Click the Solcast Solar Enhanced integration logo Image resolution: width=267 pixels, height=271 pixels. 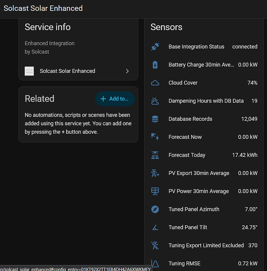coord(29,71)
